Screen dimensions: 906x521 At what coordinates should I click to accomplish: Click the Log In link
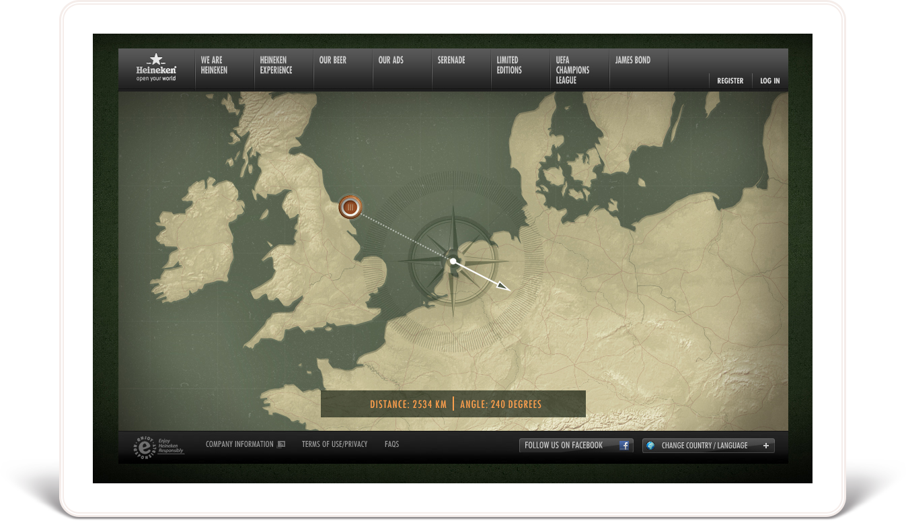(769, 81)
